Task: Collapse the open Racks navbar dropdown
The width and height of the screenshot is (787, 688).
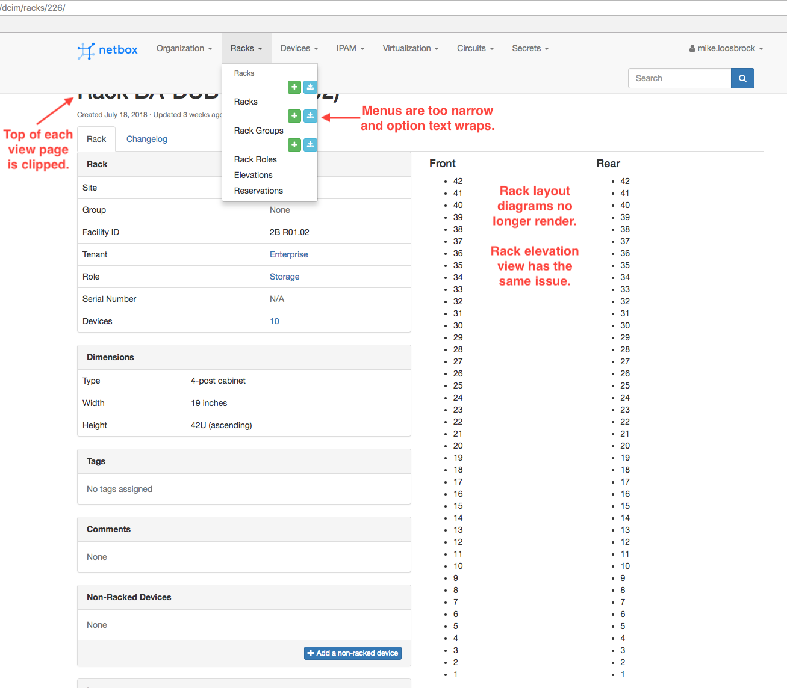Action: click(246, 48)
